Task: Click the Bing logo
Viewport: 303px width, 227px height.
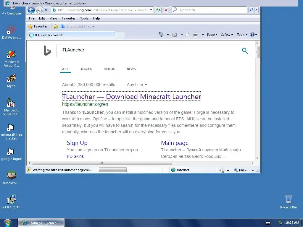Action: point(47,51)
